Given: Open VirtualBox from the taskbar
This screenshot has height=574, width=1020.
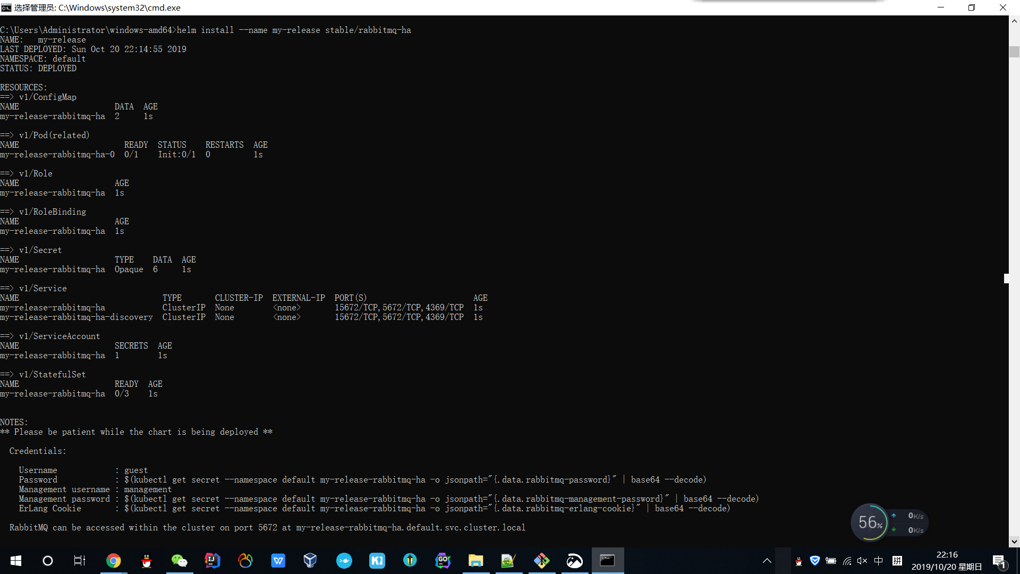Looking at the screenshot, I should coord(310,561).
